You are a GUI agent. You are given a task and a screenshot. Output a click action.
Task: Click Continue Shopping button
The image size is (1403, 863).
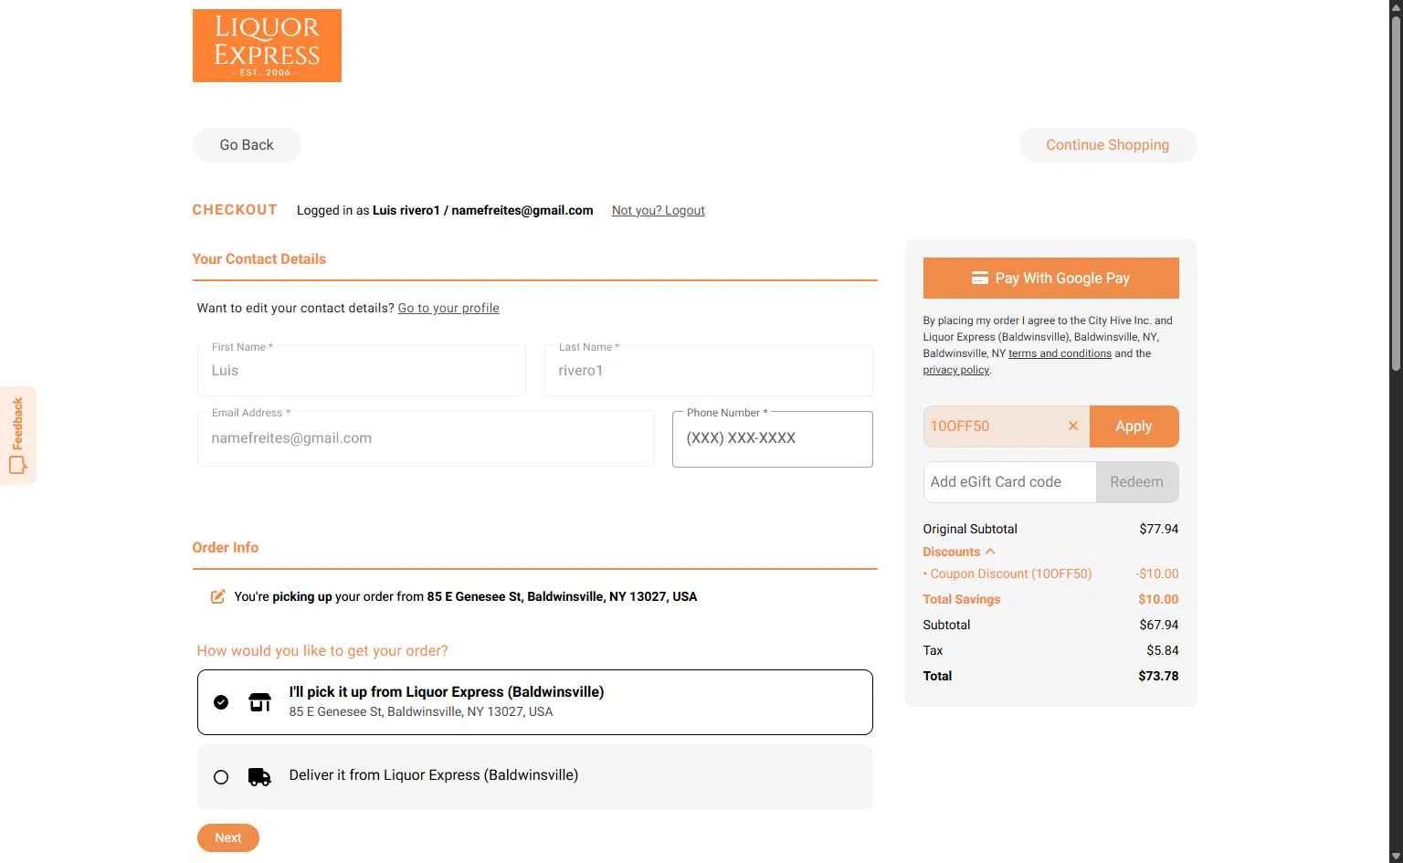(x=1107, y=145)
